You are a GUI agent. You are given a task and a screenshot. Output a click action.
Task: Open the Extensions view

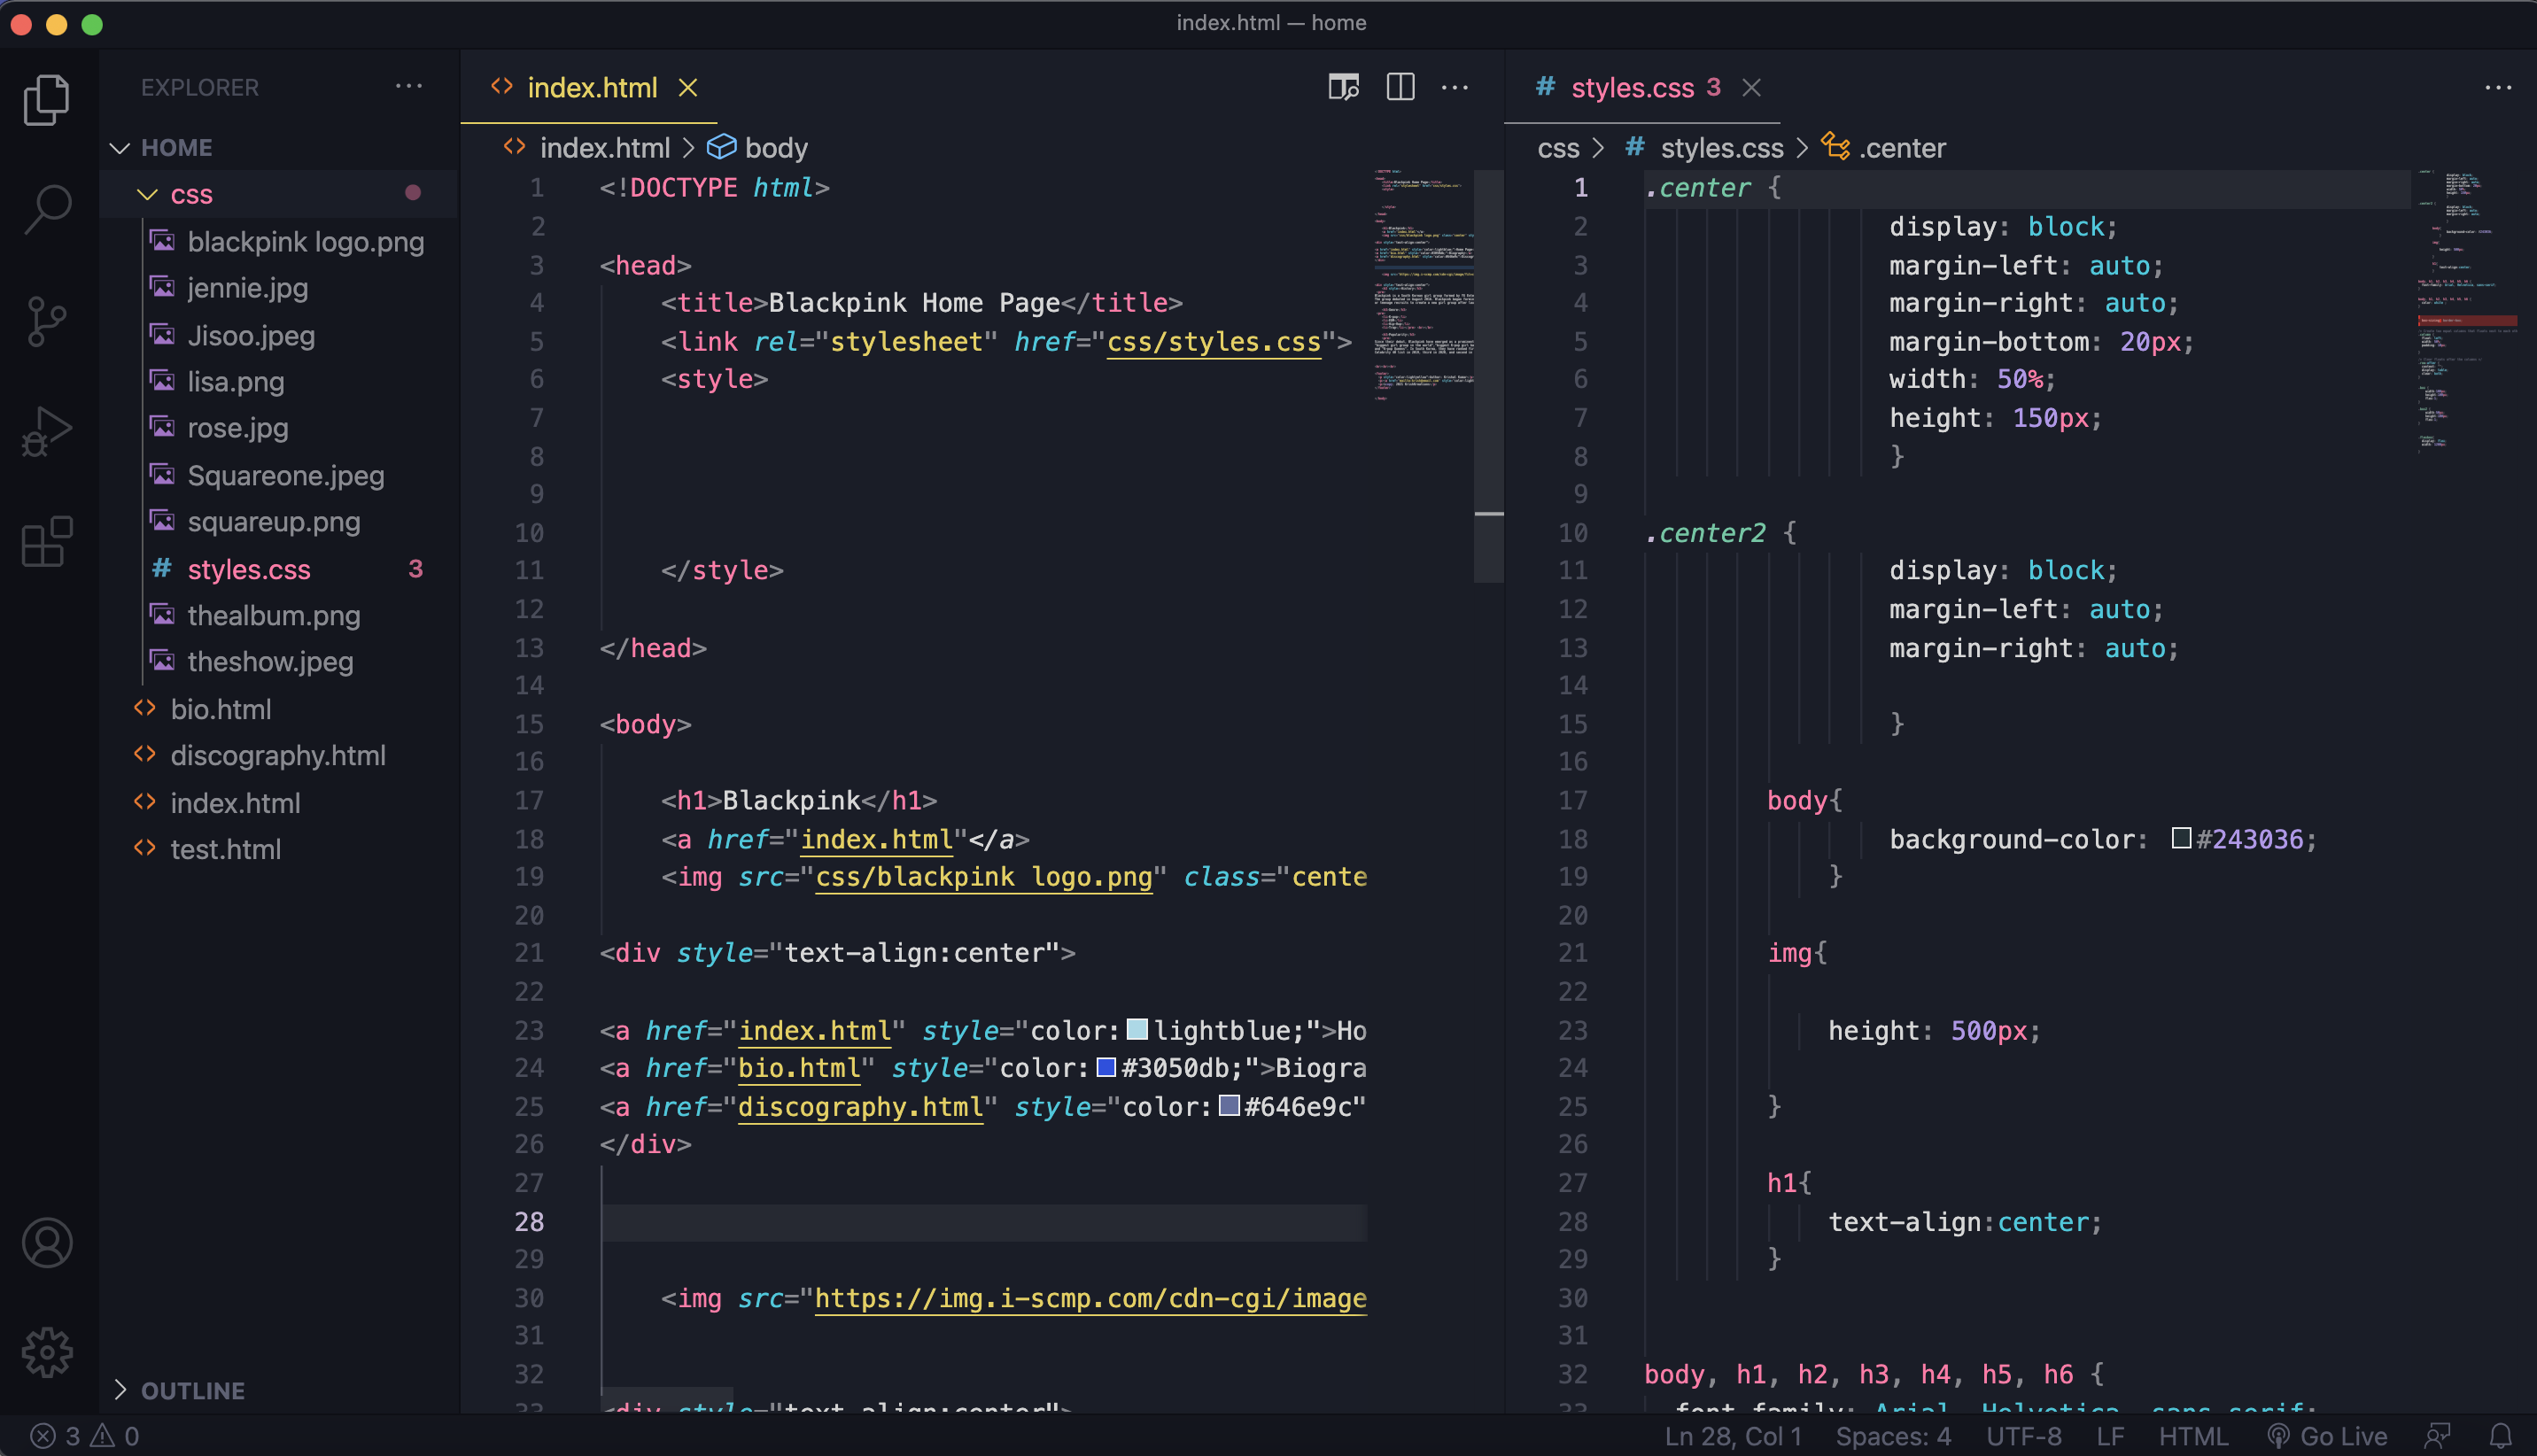(47, 542)
